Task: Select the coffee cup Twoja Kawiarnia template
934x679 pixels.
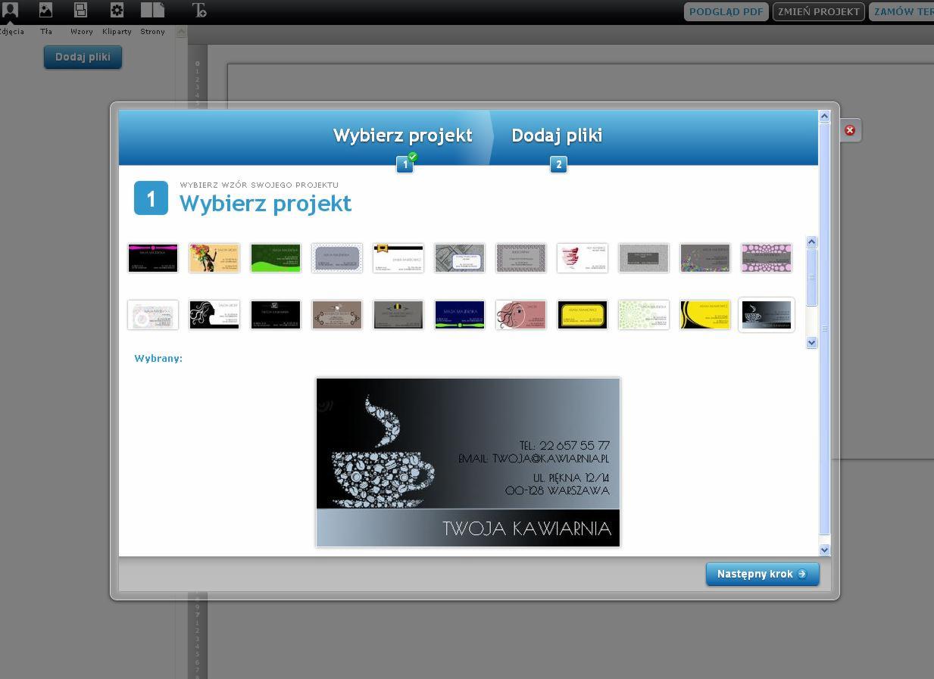Action: click(766, 314)
